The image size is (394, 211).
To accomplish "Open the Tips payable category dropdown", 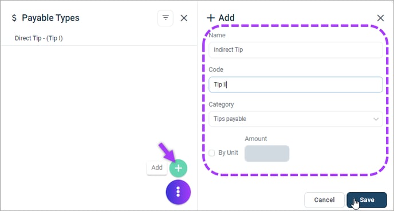I will (x=295, y=119).
